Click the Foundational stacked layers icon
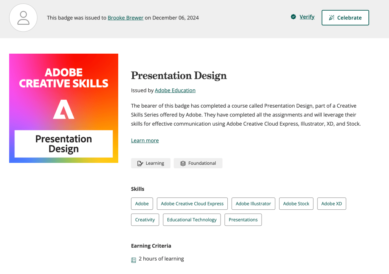This screenshot has width=389, height=274. pyautogui.click(x=183, y=163)
